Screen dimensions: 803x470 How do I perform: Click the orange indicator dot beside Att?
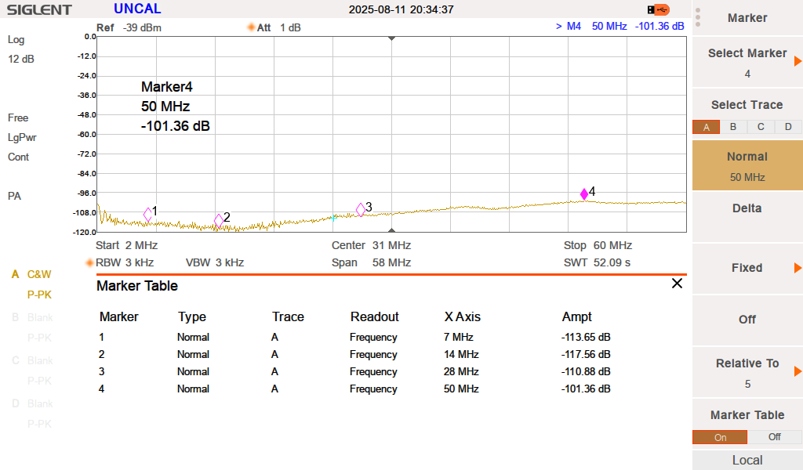coord(250,27)
